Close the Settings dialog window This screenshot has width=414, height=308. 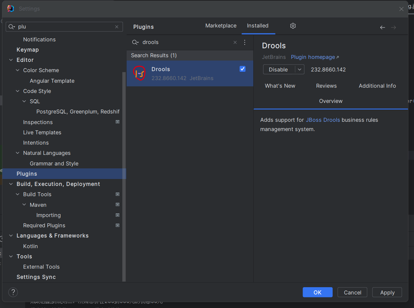401,9
